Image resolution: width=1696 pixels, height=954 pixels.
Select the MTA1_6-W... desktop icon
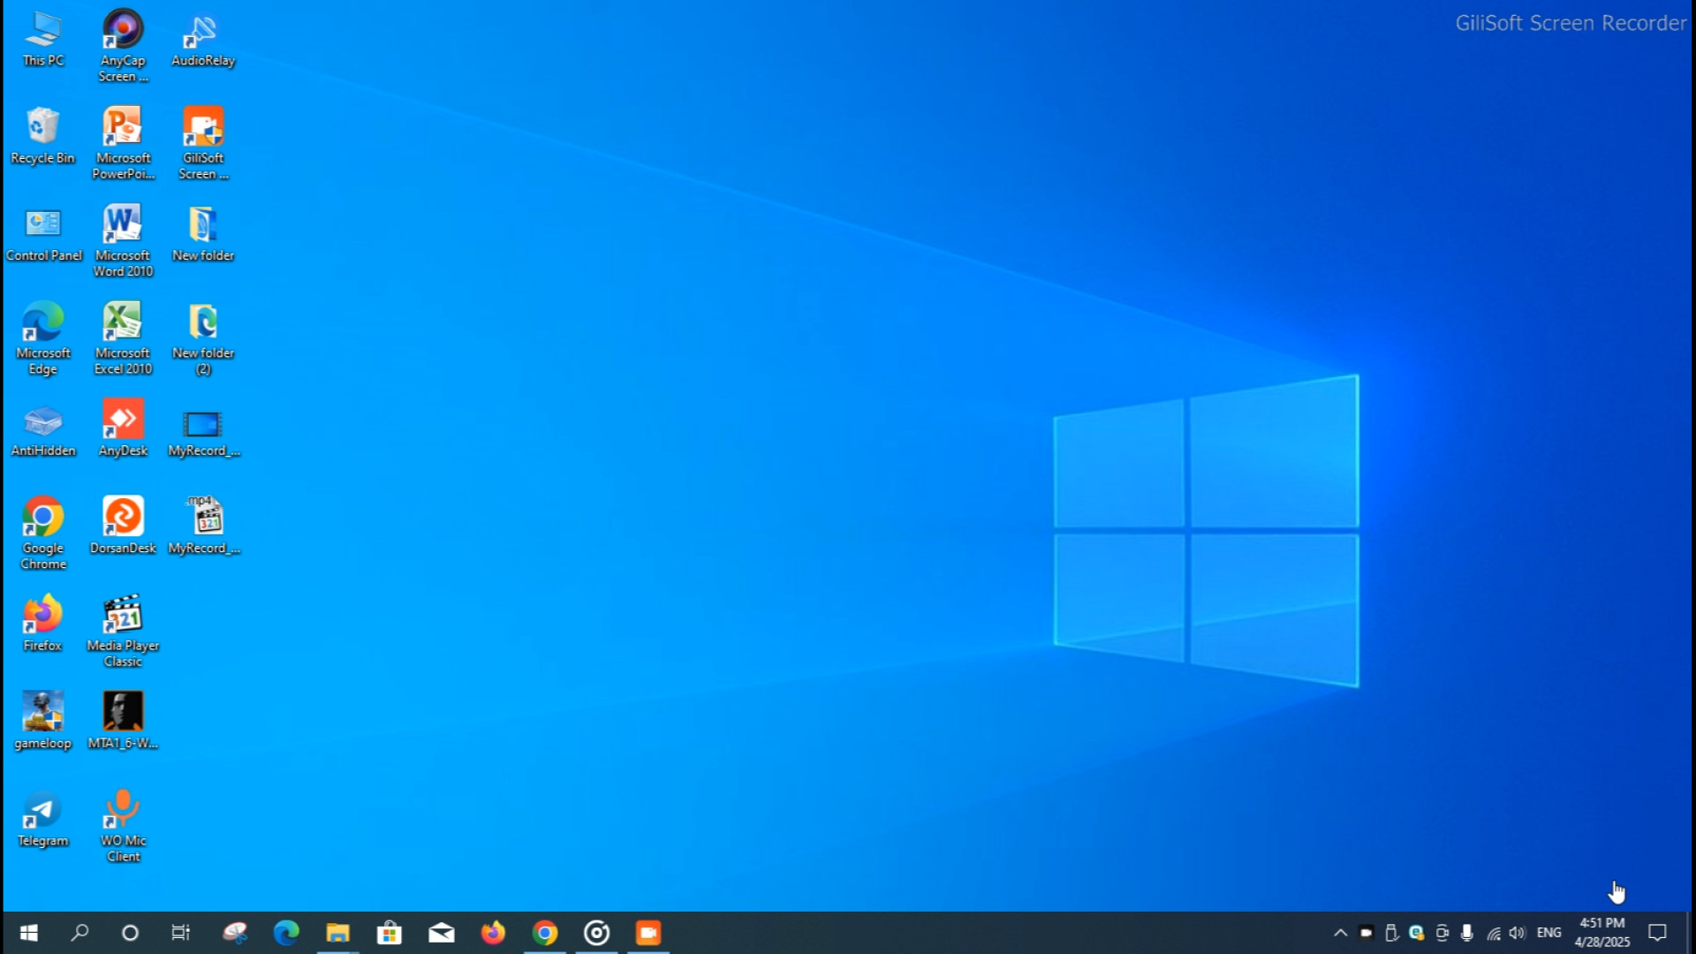coord(123,721)
